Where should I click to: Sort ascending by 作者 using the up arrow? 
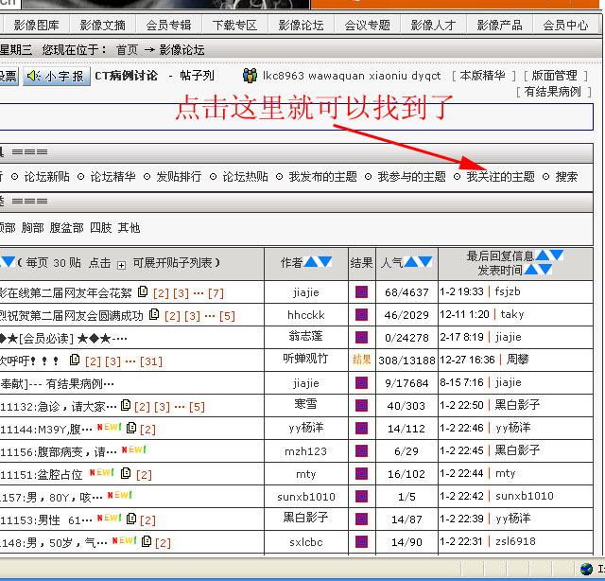click(311, 262)
